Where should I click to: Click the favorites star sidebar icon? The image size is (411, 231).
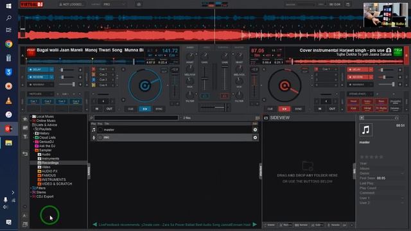[25, 119]
